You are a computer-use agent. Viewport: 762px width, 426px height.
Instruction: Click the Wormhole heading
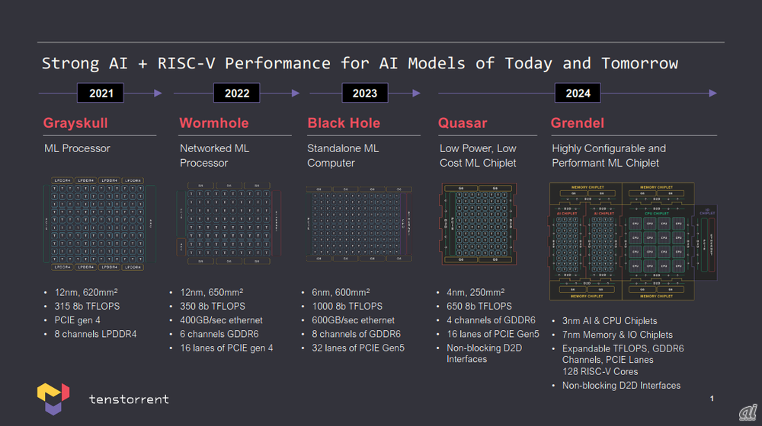point(214,123)
